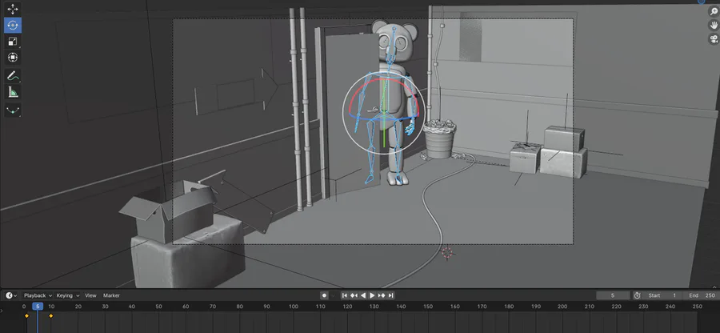This screenshot has height=333, width=720.
Task: Toggle the preview range stopwatch icon
Action: [x=638, y=295]
